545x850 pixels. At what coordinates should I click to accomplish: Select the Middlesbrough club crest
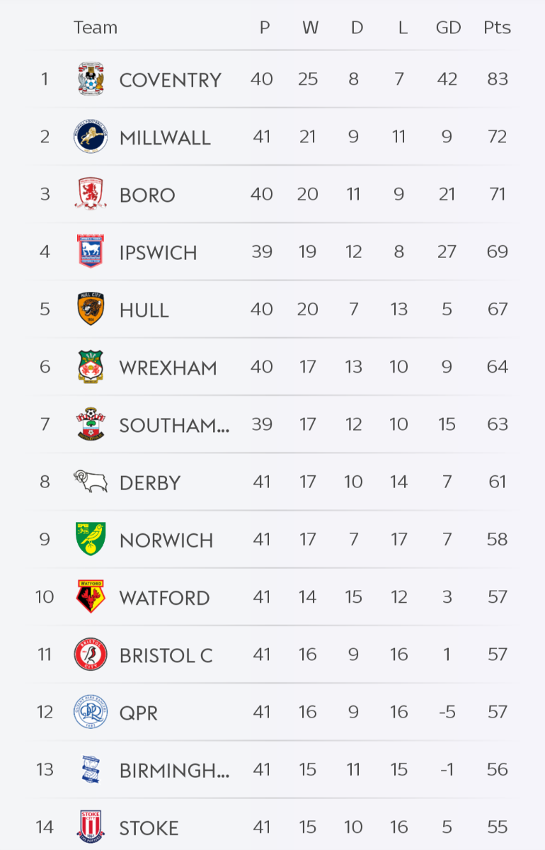pyautogui.click(x=91, y=194)
